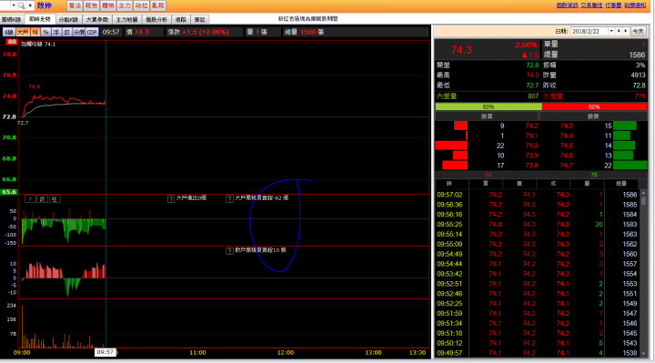Click the 致伸 stock name title

[44, 5]
